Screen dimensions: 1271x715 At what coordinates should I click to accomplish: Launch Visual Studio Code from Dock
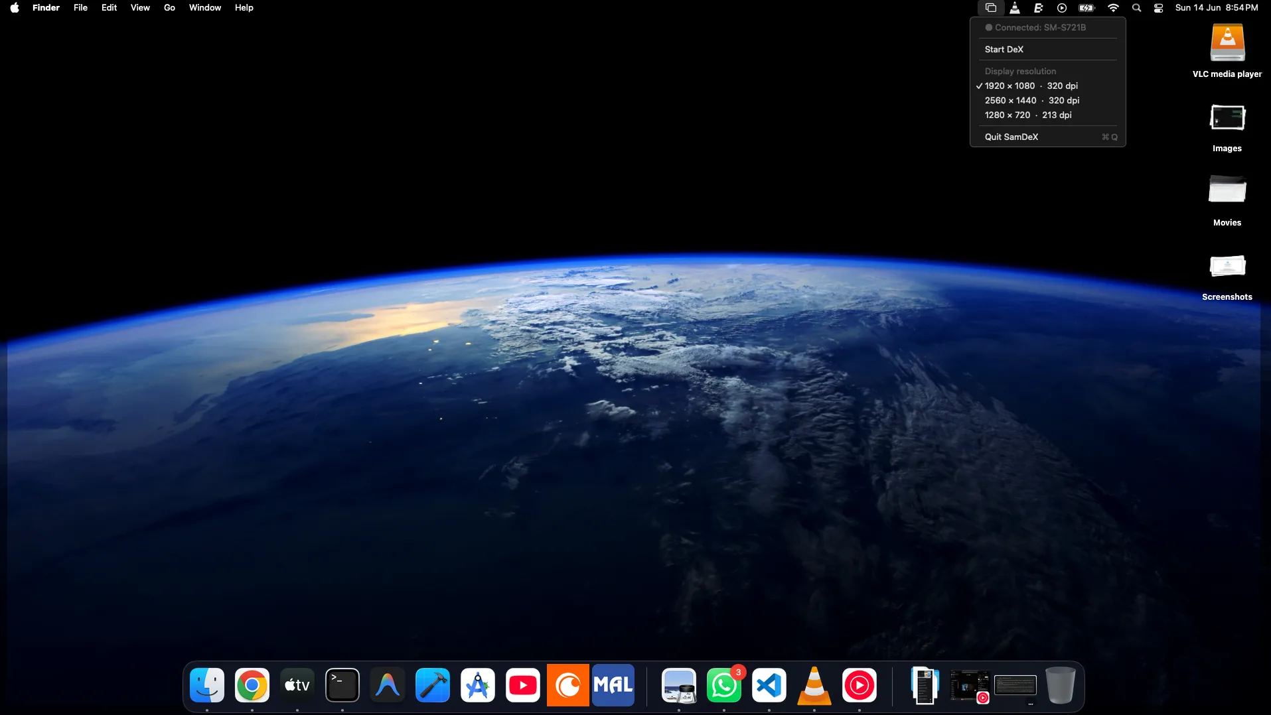[769, 685]
